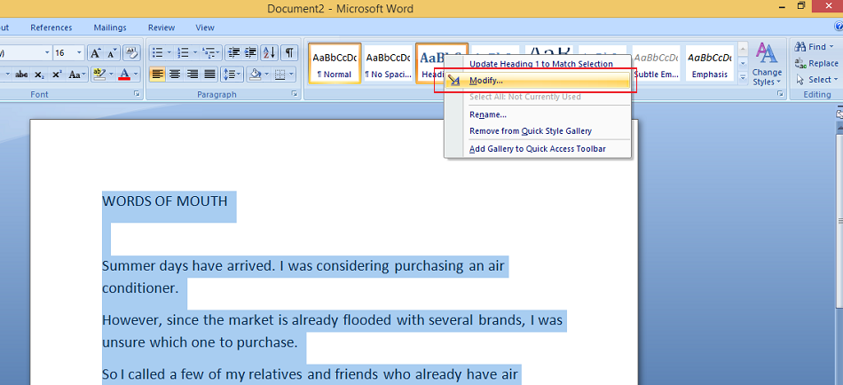Choose Modify... from the context menu
The width and height of the screenshot is (843, 385).
click(x=486, y=81)
